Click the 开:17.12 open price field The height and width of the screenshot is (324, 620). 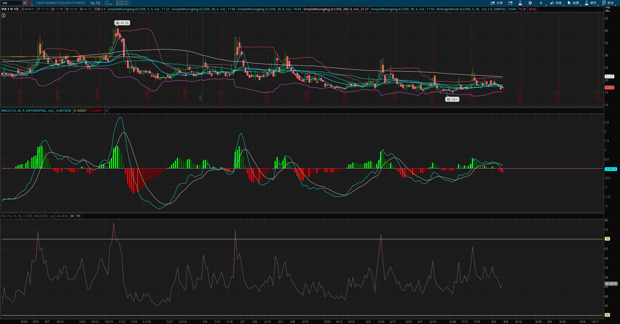pyautogui.click(x=43, y=9)
